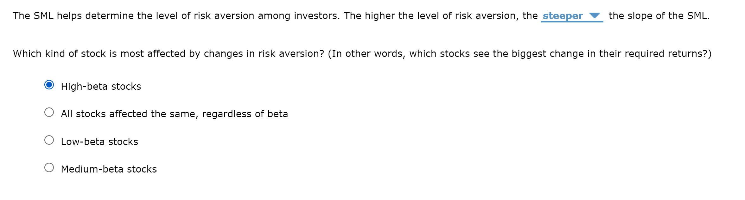The width and height of the screenshot is (745, 200).
Task: Deselect 'High-beta stocks' by choosing another option
Action: point(49,139)
